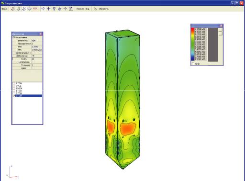Expand the Локальный row in the properties panel

[x=17, y=53]
